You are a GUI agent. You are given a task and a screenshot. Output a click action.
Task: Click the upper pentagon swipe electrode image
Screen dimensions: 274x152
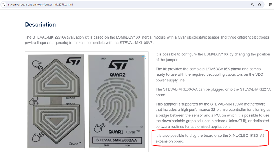[x=56, y=77]
